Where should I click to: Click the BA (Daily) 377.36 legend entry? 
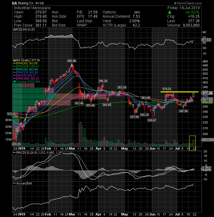[28, 60]
